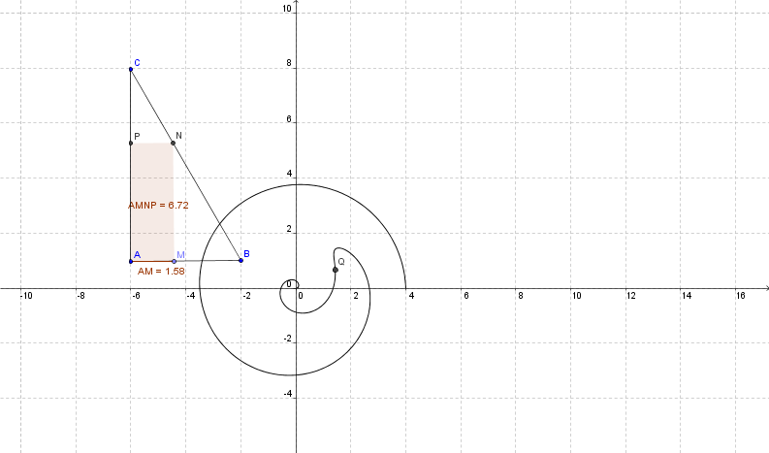The image size is (769, 453).
Task: Click the label of point N
Action: click(x=178, y=136)
